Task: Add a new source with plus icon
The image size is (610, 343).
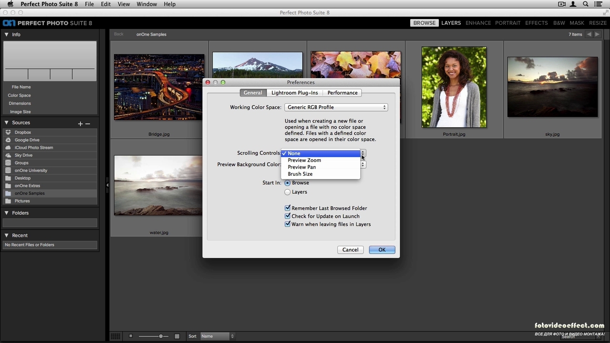Action: click(80, 123)
